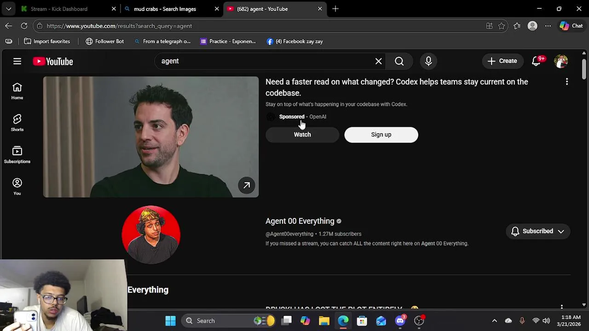Viewport: 589px width, 331px height.
Task: Open the microphone tray icon
Action: coord(522,320)
